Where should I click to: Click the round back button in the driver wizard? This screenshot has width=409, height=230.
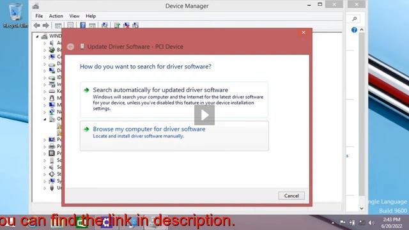point(70,47)
